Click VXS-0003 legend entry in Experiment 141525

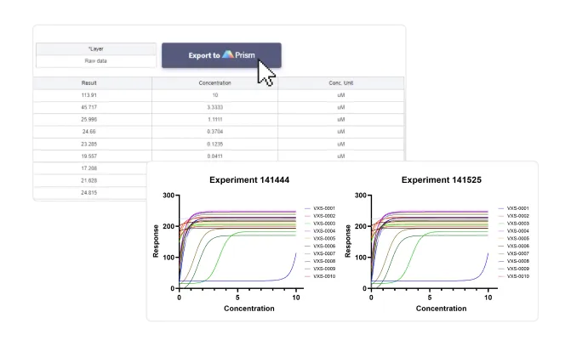tap(514, 224)
